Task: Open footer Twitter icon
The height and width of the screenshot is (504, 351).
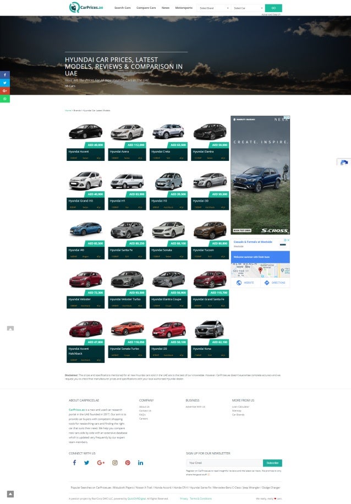Action: (87, 463)
